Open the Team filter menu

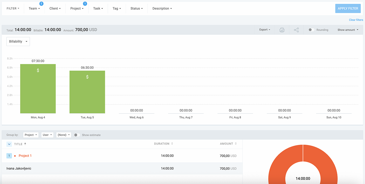tap(34, 8)
